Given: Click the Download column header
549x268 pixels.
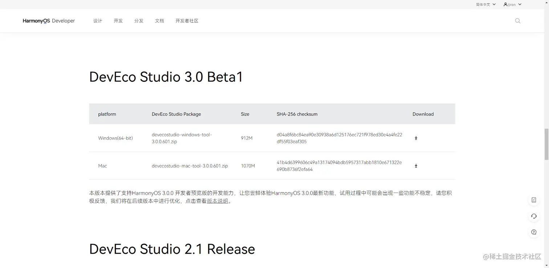Looking at the screenshot, I should 423,114.
